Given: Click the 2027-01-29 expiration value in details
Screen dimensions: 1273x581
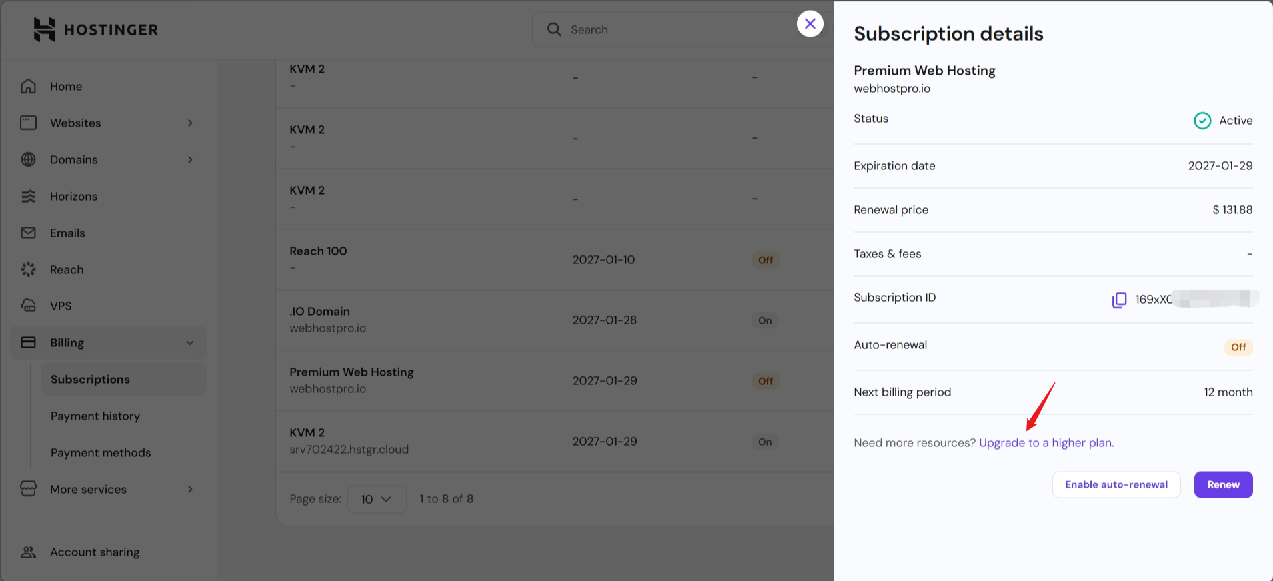Looking at the screenshot, I should point(1220,166).
